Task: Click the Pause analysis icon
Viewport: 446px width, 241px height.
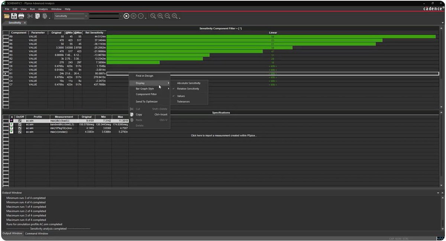Action: [133, 16]
